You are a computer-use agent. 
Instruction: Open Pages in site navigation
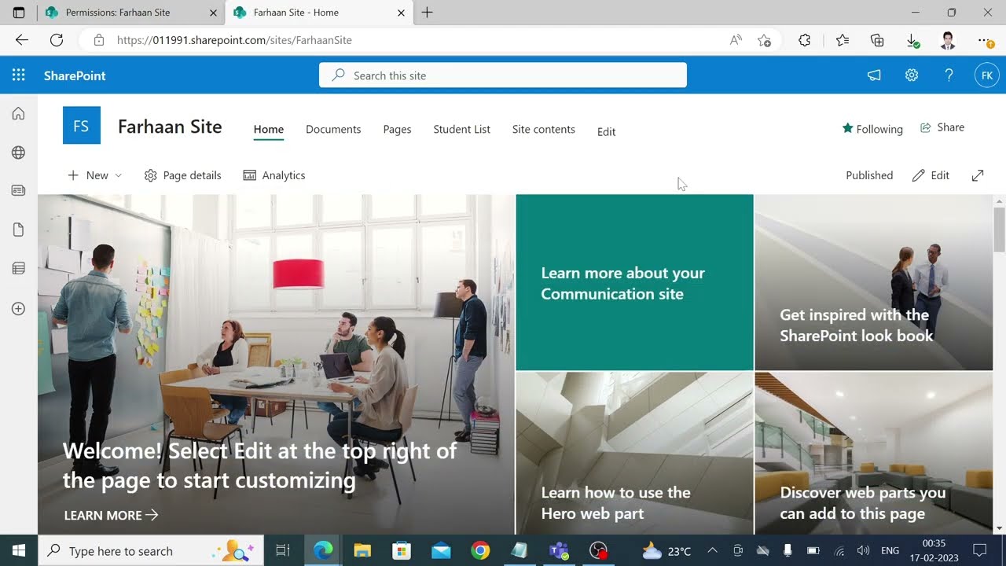(x=397, y=130)
